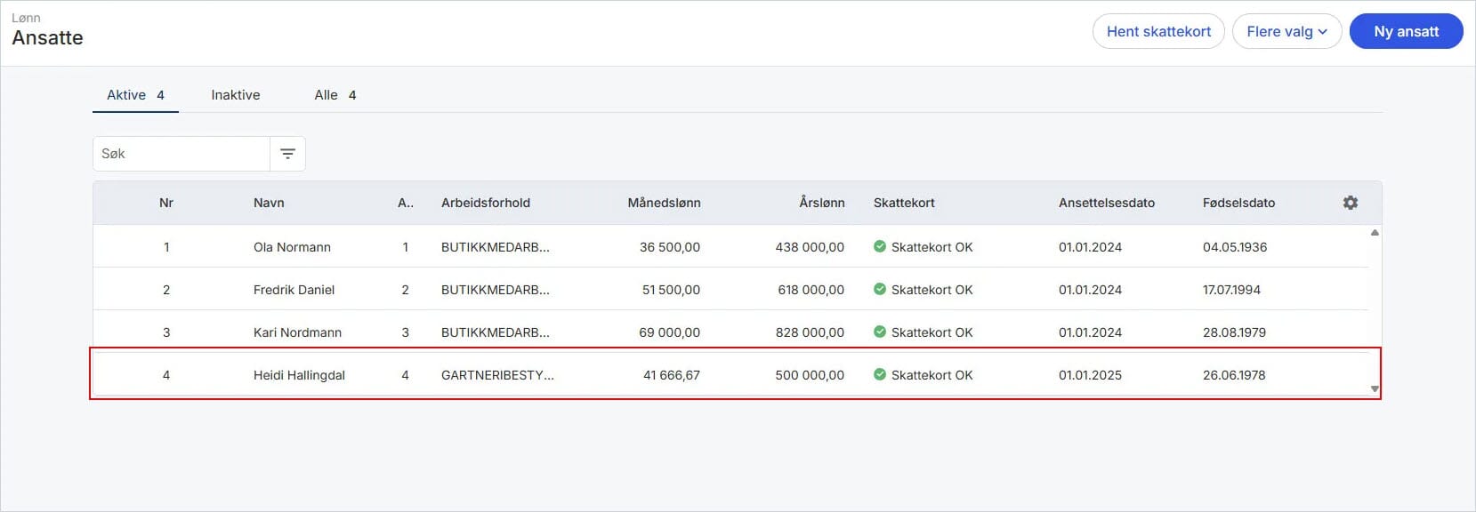Click monthly salary 41 666,67
1476x512 pixels.
(x=672, y=375)
